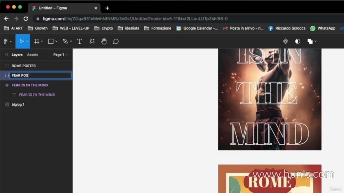Open the Formazione bookmarks folder

[x=157, y=28]
